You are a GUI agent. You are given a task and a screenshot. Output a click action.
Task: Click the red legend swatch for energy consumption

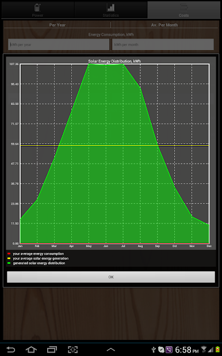[x=9, y=254]
